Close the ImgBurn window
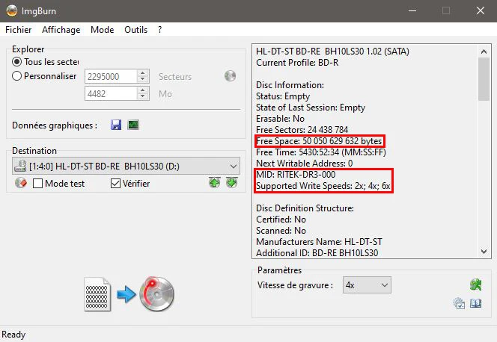Screen dimensions: 497x342 tap(481, 10)
